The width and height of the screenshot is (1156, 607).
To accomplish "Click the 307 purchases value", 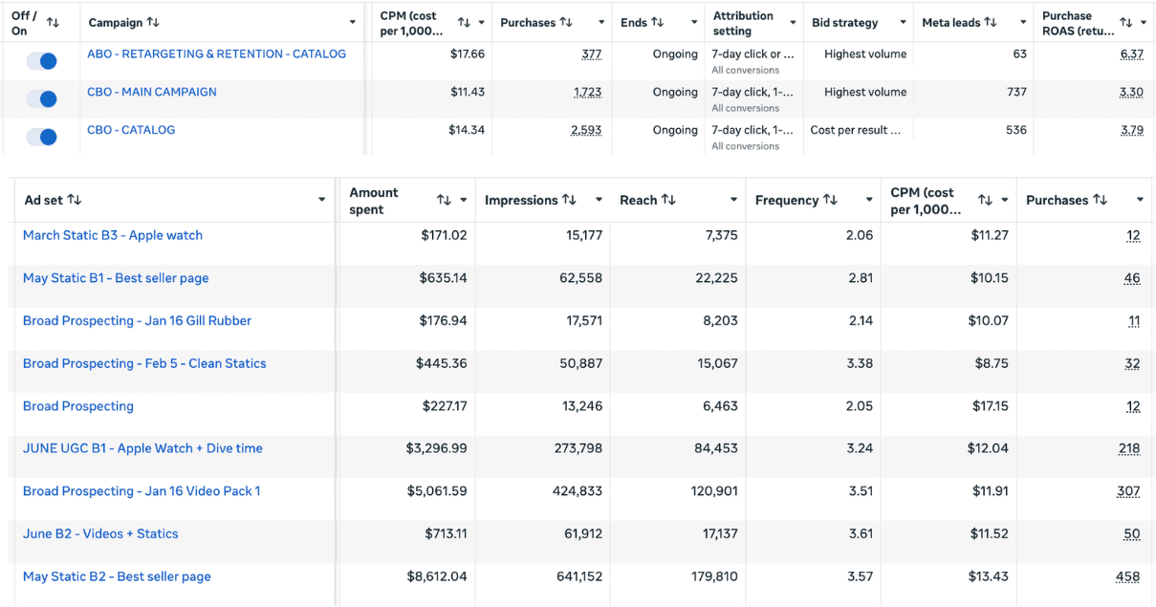I will tap(1128, 491).
